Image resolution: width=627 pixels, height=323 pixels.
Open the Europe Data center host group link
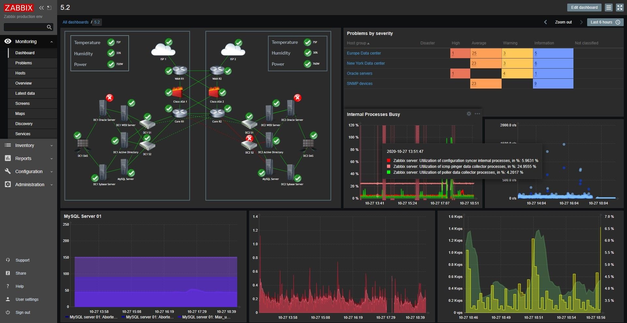(x=363, y=53)
